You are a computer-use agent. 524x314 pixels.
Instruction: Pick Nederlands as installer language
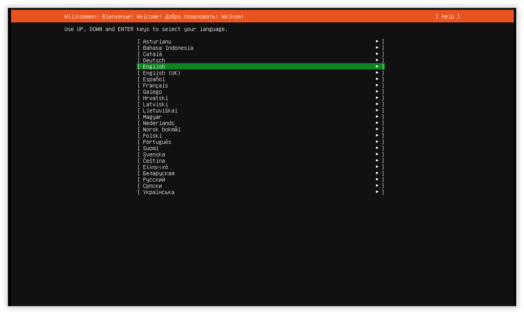[261, 123]
